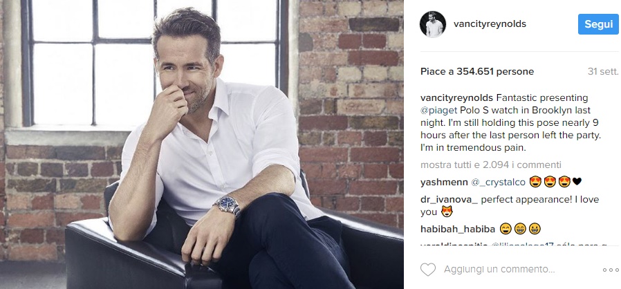Click the @_crystalco mention
The height and width of the screenshot is (289, 621).
point(498,182)
